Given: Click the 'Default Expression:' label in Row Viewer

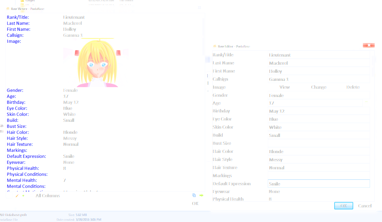Looking at the screenshot, I should point(26,156).
